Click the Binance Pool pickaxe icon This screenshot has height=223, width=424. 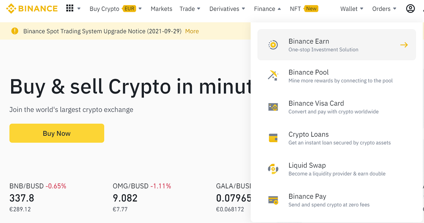click(x=273, y=76)
